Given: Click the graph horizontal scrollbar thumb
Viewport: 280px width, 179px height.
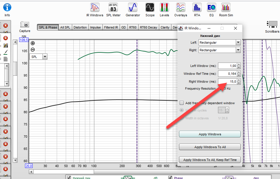Looking at the screenshot, I should coord(63,172).
